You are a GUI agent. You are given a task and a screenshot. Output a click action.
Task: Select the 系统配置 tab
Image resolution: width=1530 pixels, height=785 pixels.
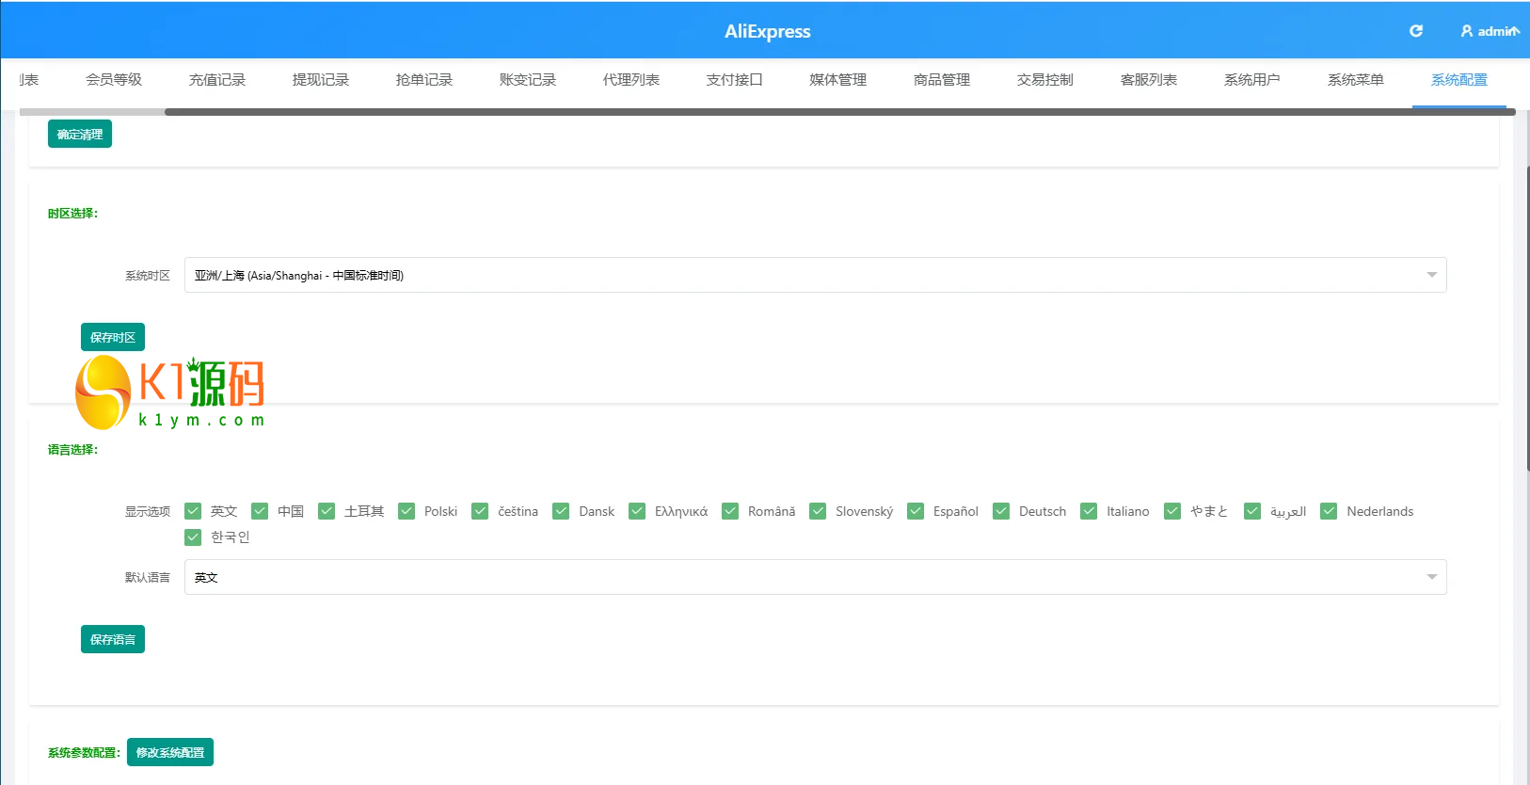click(x=1459, y=80)
